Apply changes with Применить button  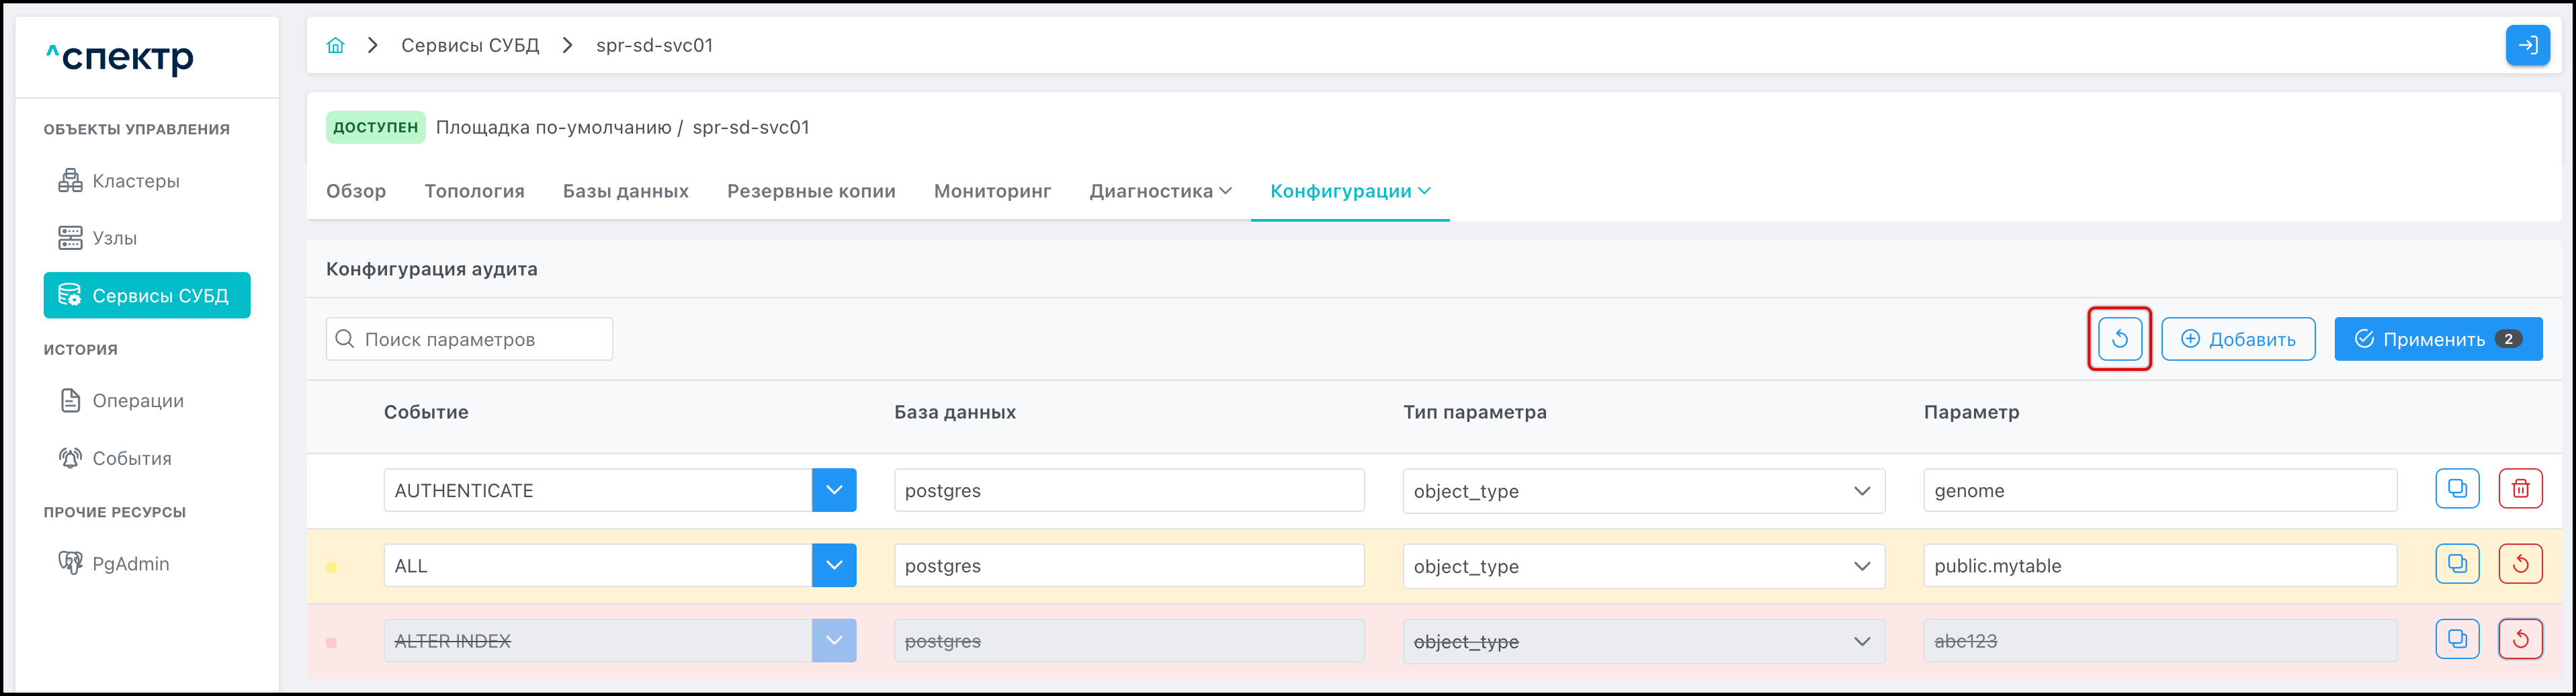pyautogui.click(x=2437, y=339)
